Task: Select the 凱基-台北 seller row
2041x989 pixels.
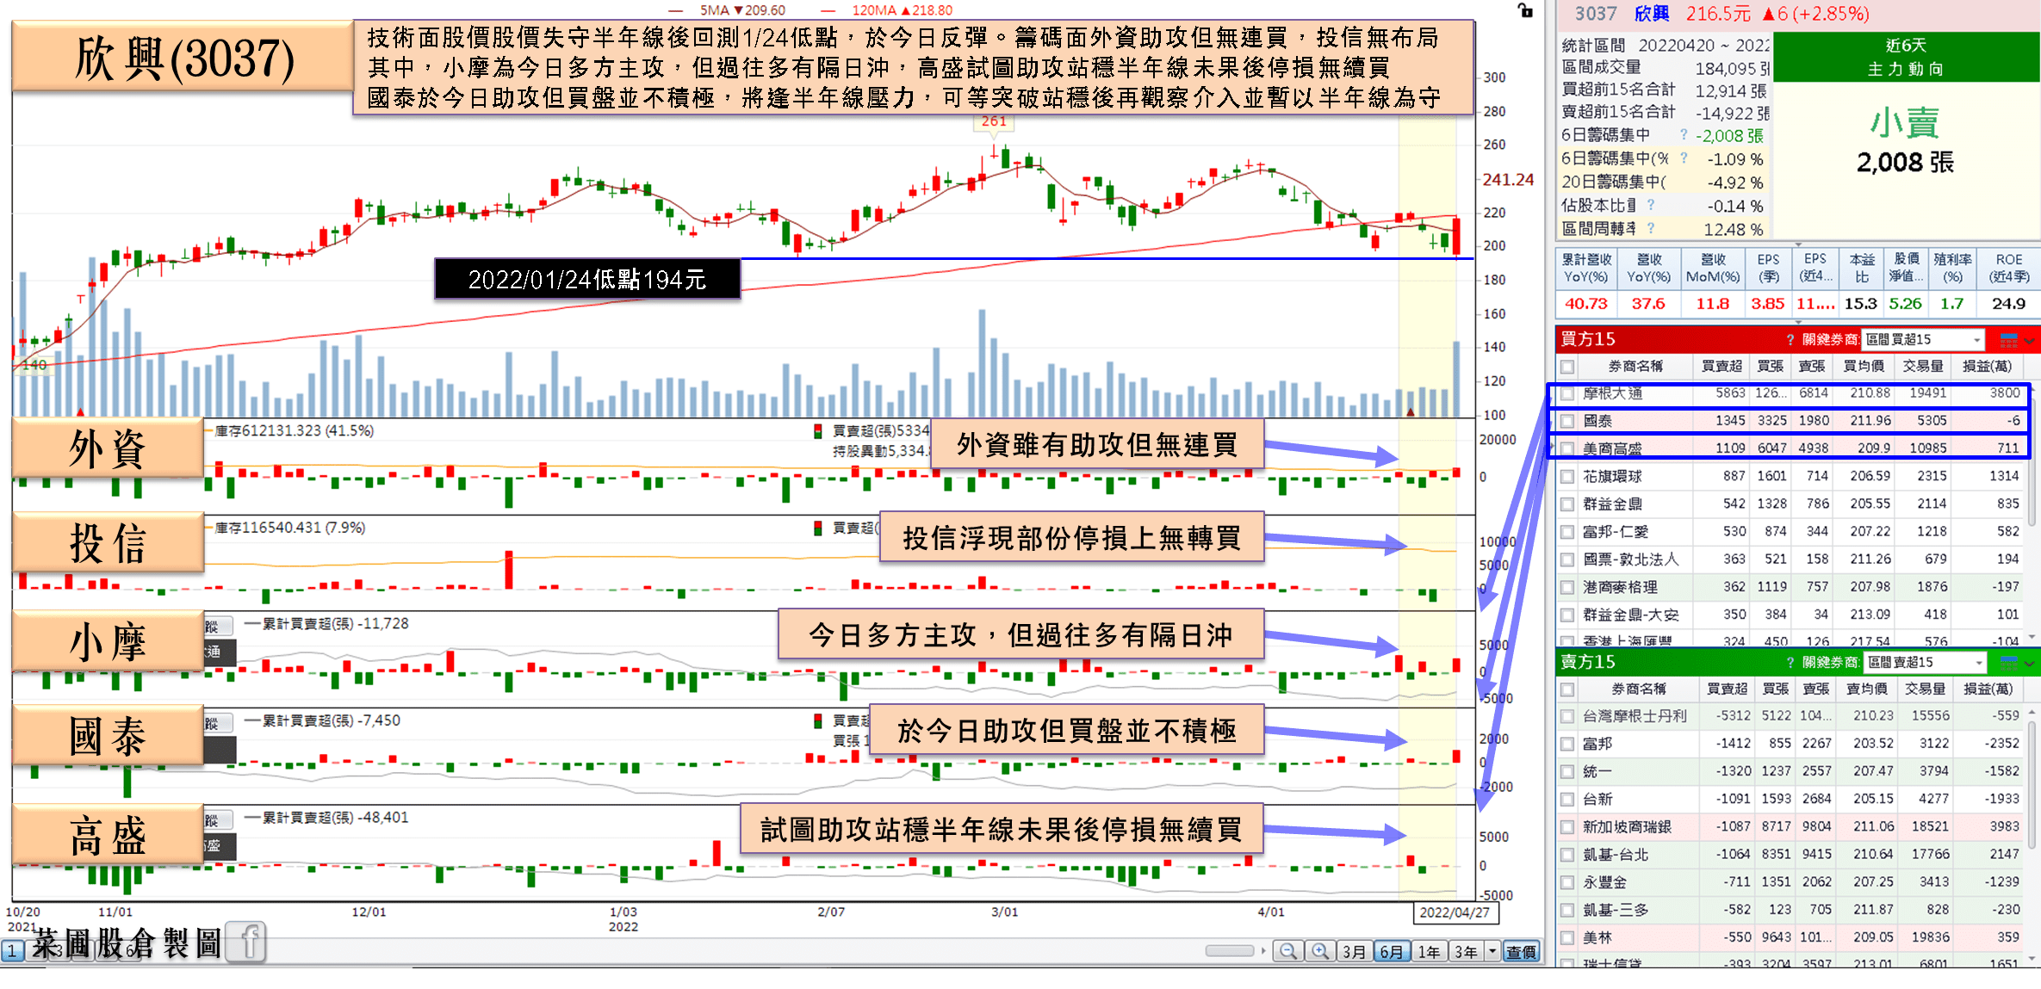Action: (1791, 854)
